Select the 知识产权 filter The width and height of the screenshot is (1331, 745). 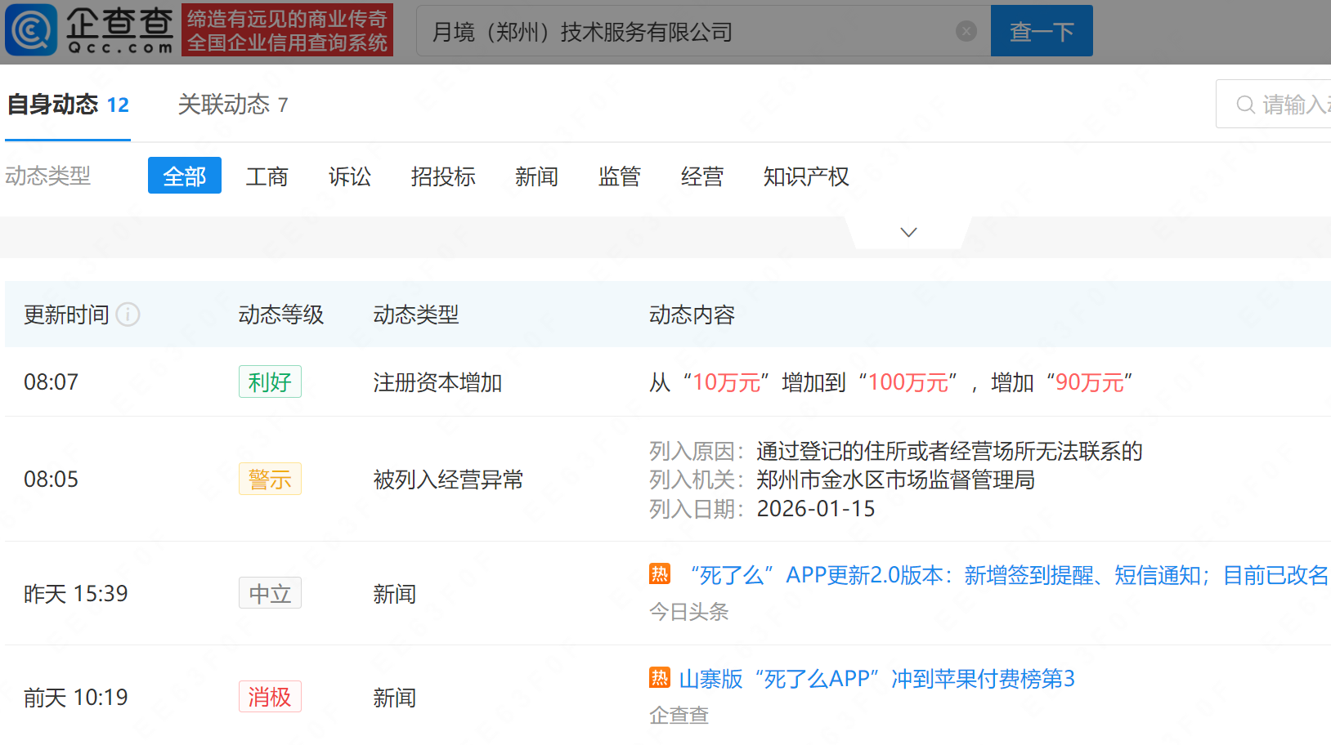click(x=806, y=176)
